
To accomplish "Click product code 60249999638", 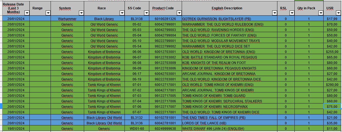I will [165, 128].
